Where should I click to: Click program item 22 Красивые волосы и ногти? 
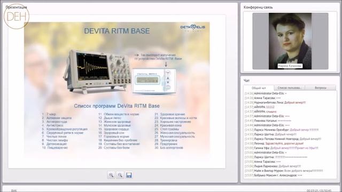click(176, 118)
